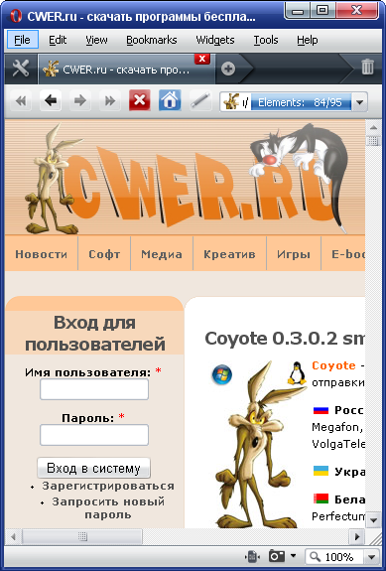This screenshot has height=571, width=386.
Task: Open the Edit menu
Action: point(58,40)
